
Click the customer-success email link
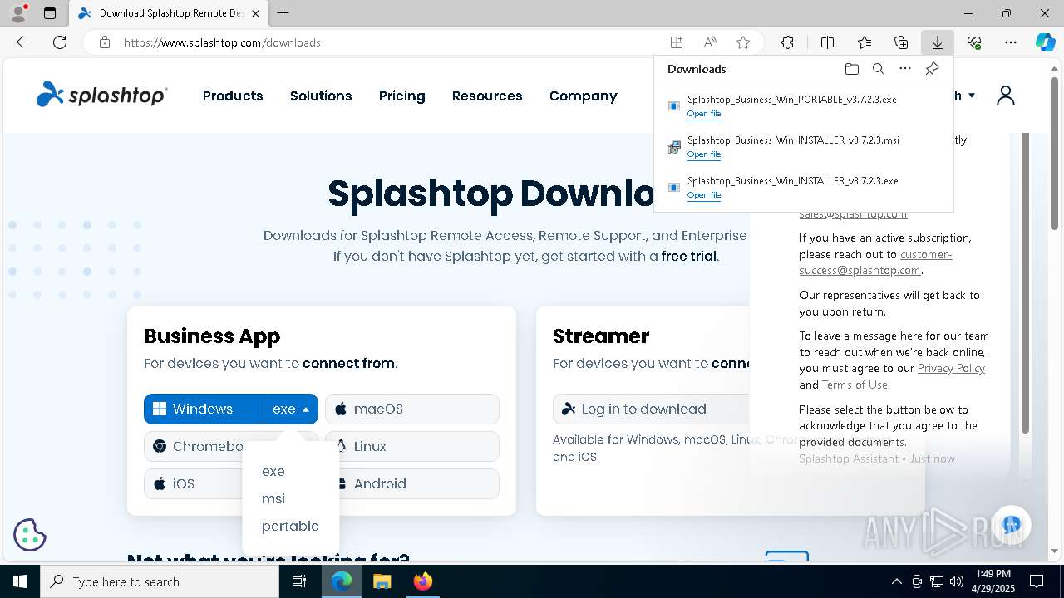point(875,262)
